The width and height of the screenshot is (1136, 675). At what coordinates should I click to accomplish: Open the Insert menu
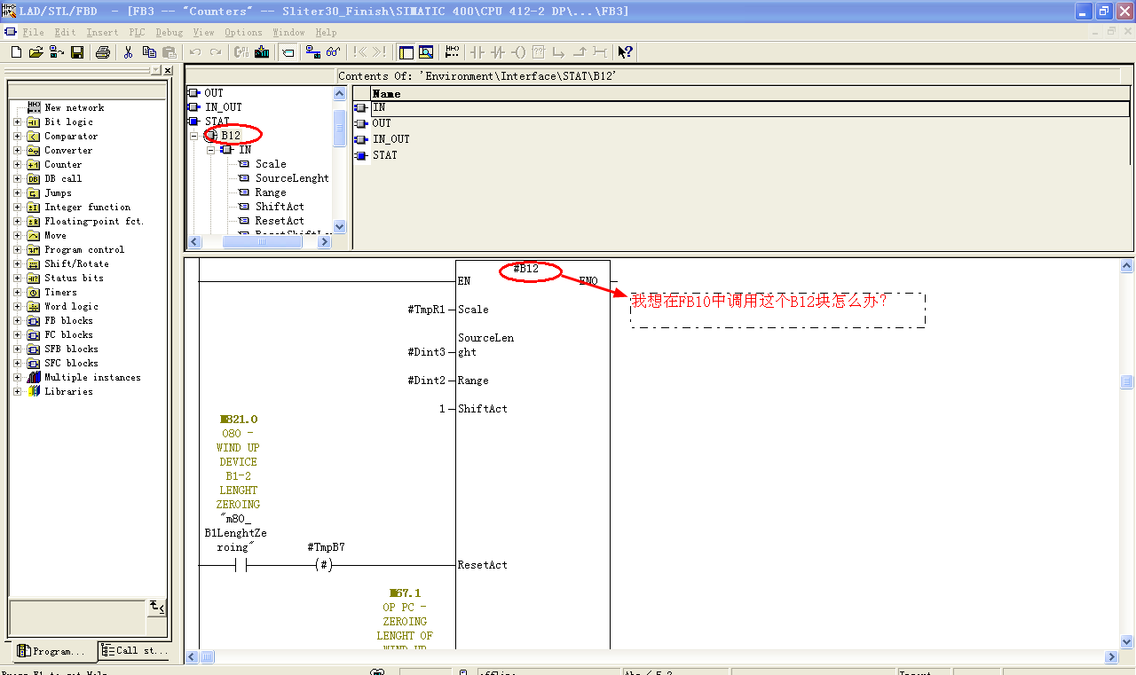point(102,32)
